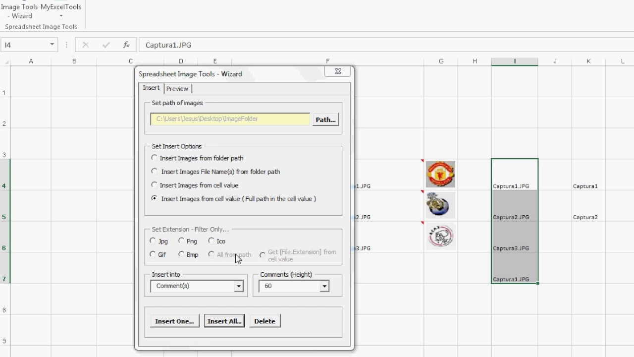Choose the Png extension filter
The width and height of the screenshot is (634, 357).
188,241
